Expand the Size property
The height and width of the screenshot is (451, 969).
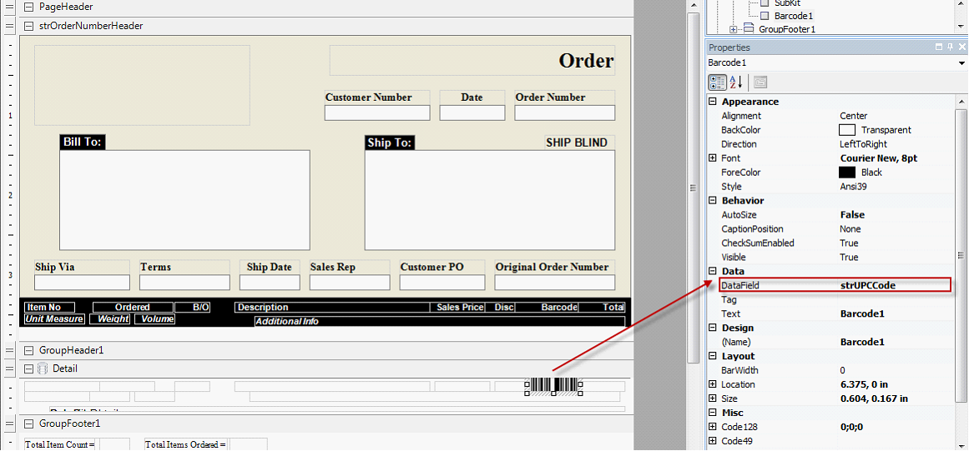tap(713, 399)
